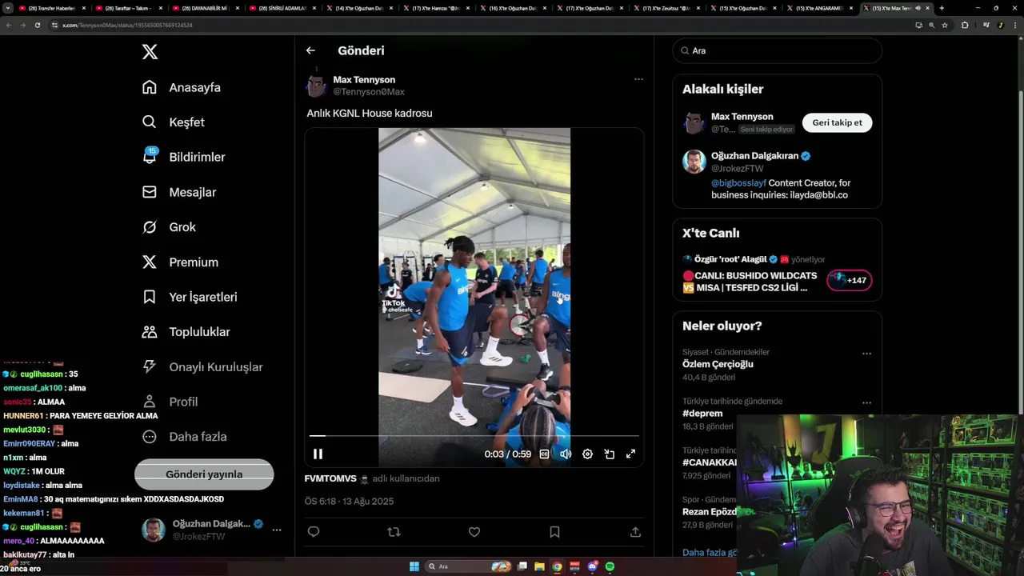The image size is (1024, 576).
Task: Open Windows Start menu
Action: point(414,566)
